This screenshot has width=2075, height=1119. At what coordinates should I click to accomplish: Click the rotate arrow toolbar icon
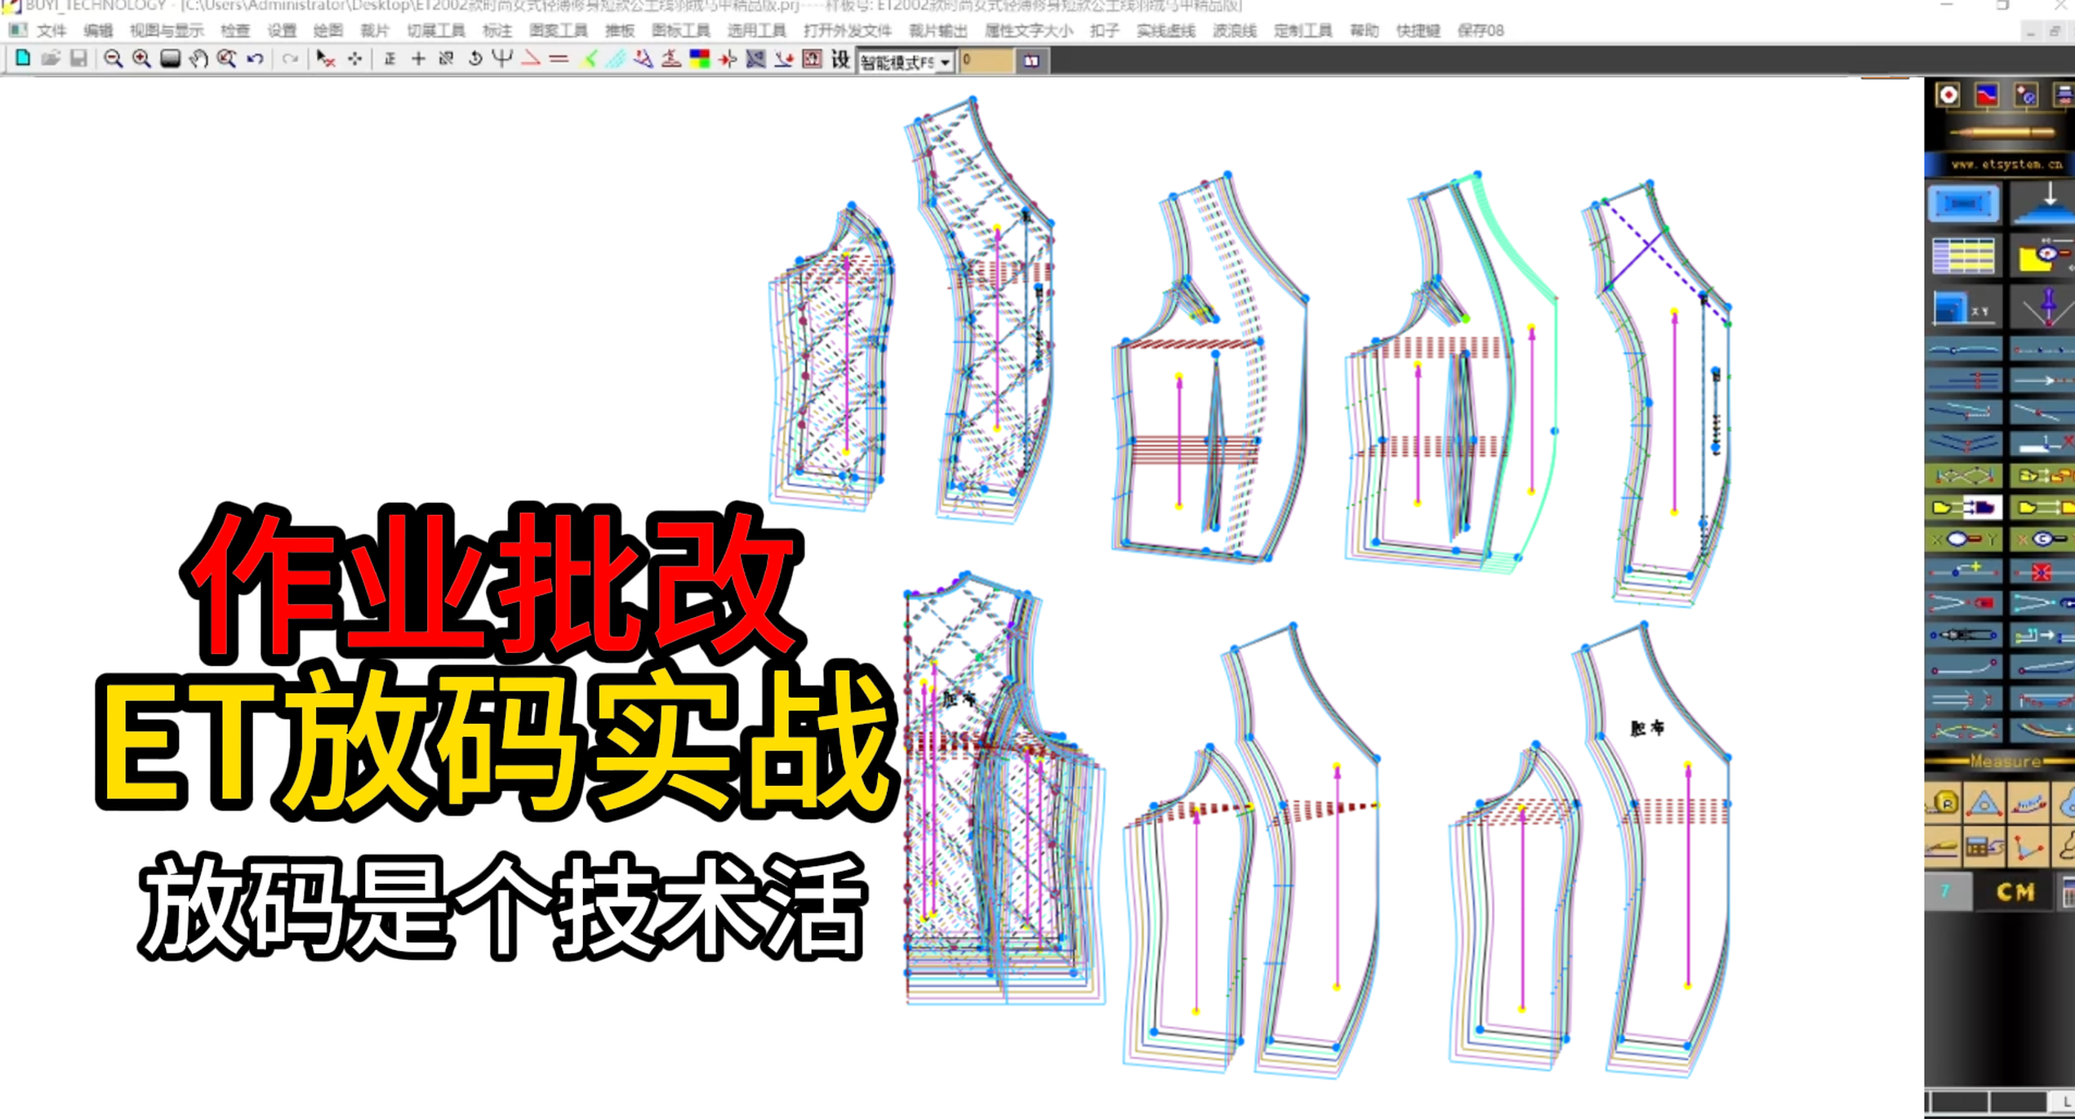pos(474,59)
